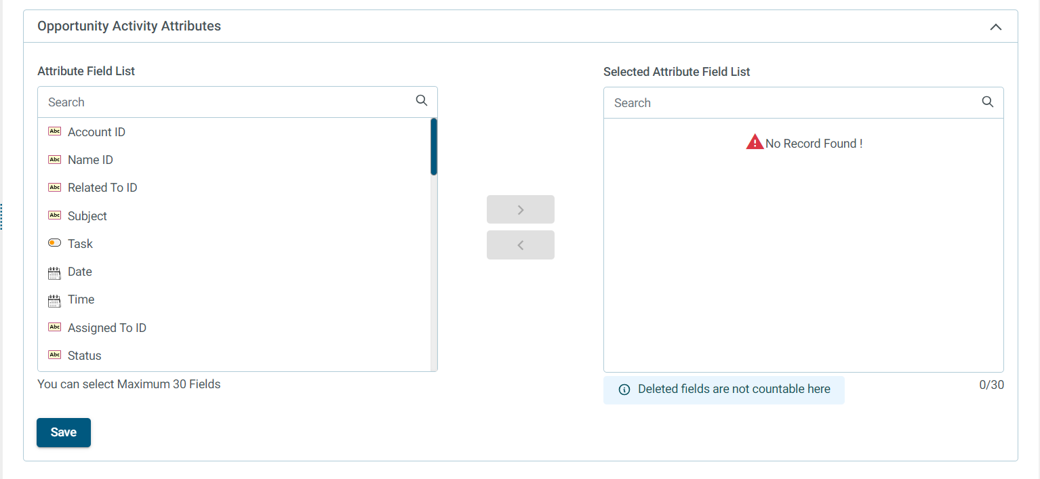
Task: Collapse the Opportunity Activity Attributes panel
Action: [995, 27]
